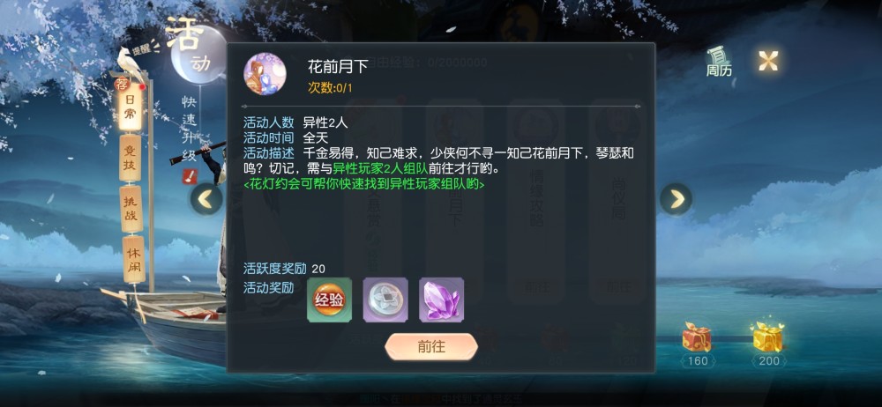Open the 周历 weekly calendar icon

719,62
